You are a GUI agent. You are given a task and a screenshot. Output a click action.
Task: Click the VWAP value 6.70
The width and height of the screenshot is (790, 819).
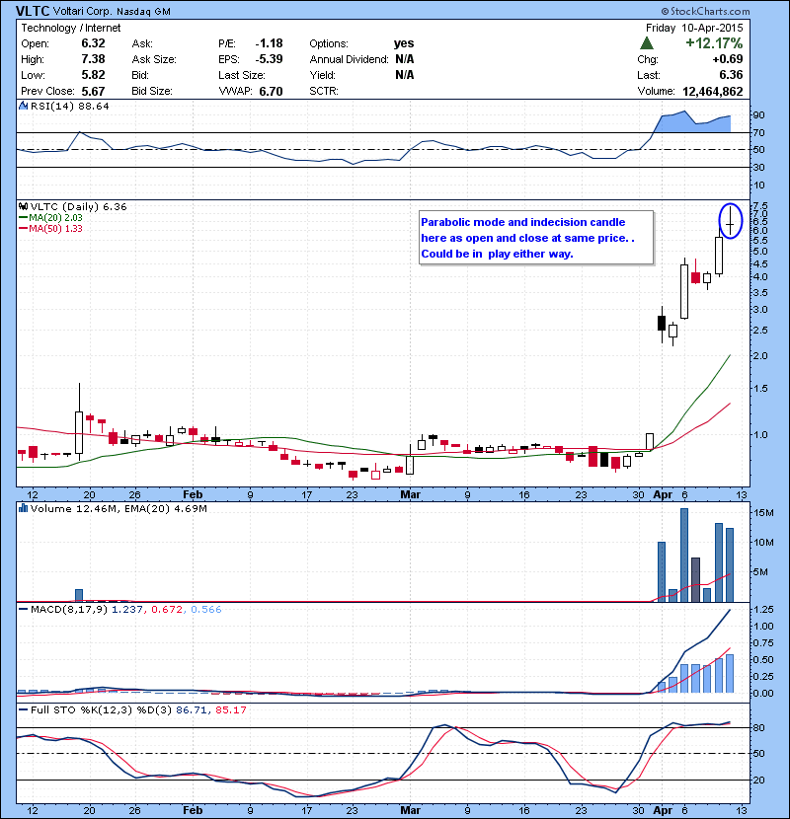(271, 91)
